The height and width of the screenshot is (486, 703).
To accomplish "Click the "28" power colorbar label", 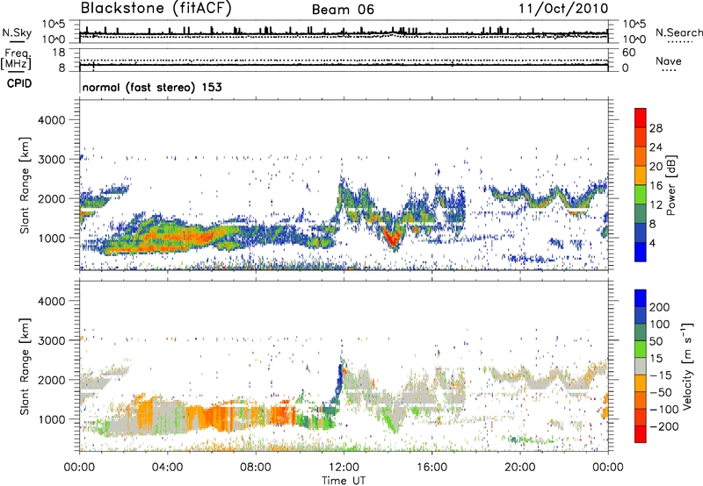I will (x=656, y=128).
